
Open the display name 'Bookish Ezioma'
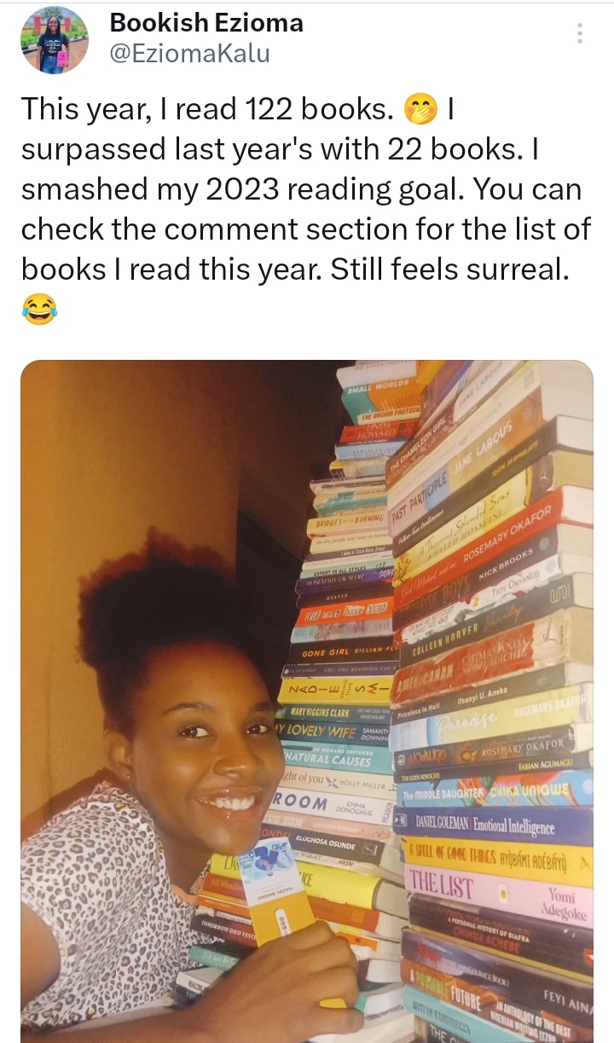tap(206, 22)
